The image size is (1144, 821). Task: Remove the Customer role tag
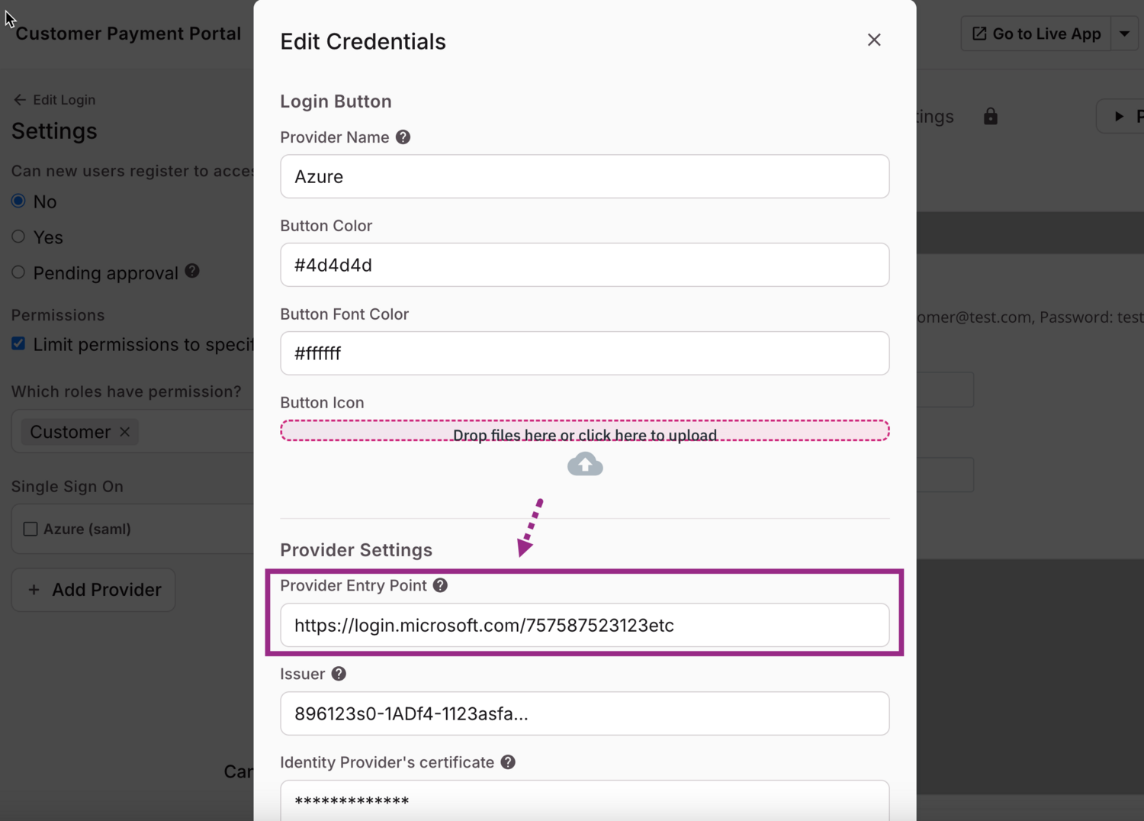click(125, 432)
